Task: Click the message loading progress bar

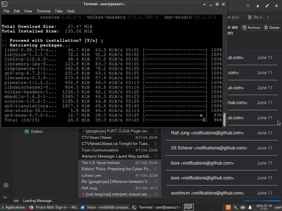Action: click(262, 201)
